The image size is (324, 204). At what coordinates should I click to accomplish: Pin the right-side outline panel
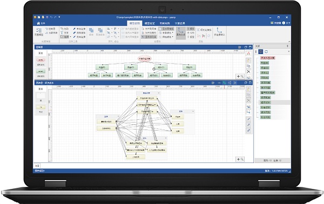click(287, 46)
